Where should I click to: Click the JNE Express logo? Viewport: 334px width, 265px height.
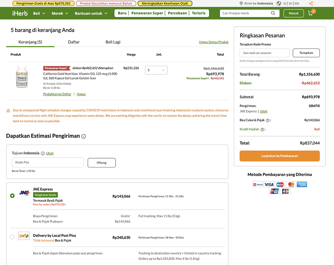24,193
